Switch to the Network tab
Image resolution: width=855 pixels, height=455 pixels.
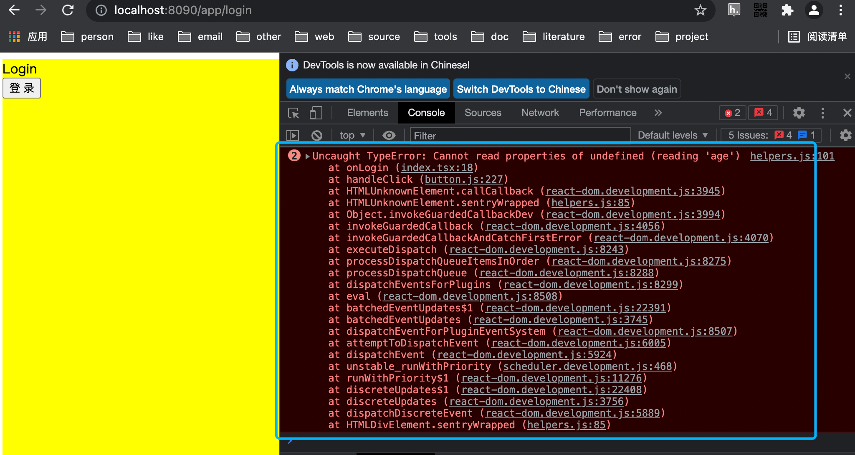pyautogui.click(x=540, y=113)
